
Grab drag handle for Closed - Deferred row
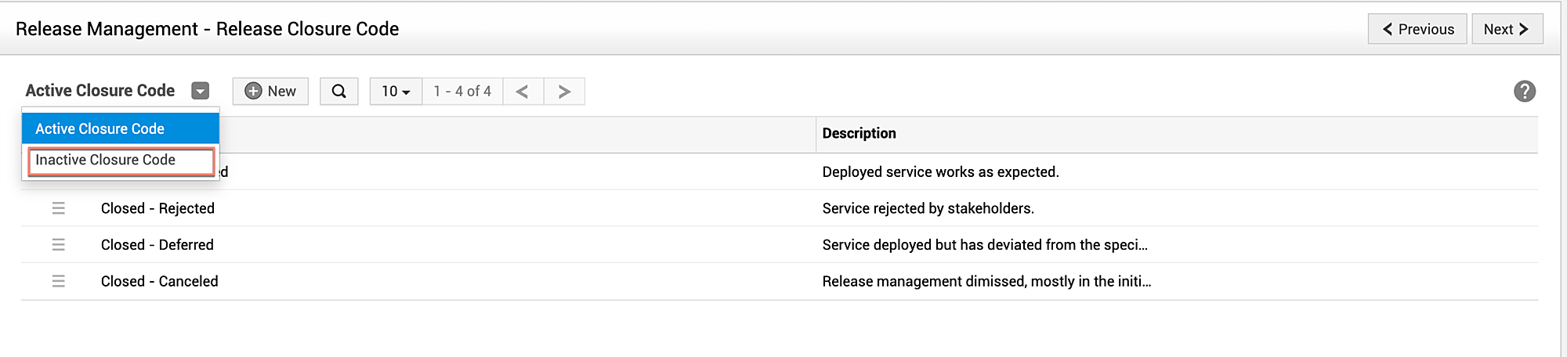pyautogui.click(x=59, y=245)
